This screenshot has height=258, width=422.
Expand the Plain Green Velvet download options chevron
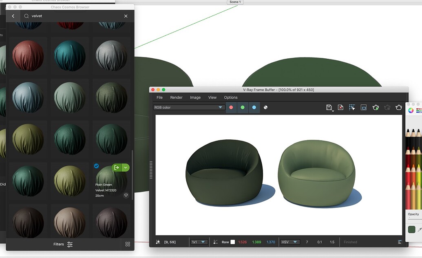125,167
